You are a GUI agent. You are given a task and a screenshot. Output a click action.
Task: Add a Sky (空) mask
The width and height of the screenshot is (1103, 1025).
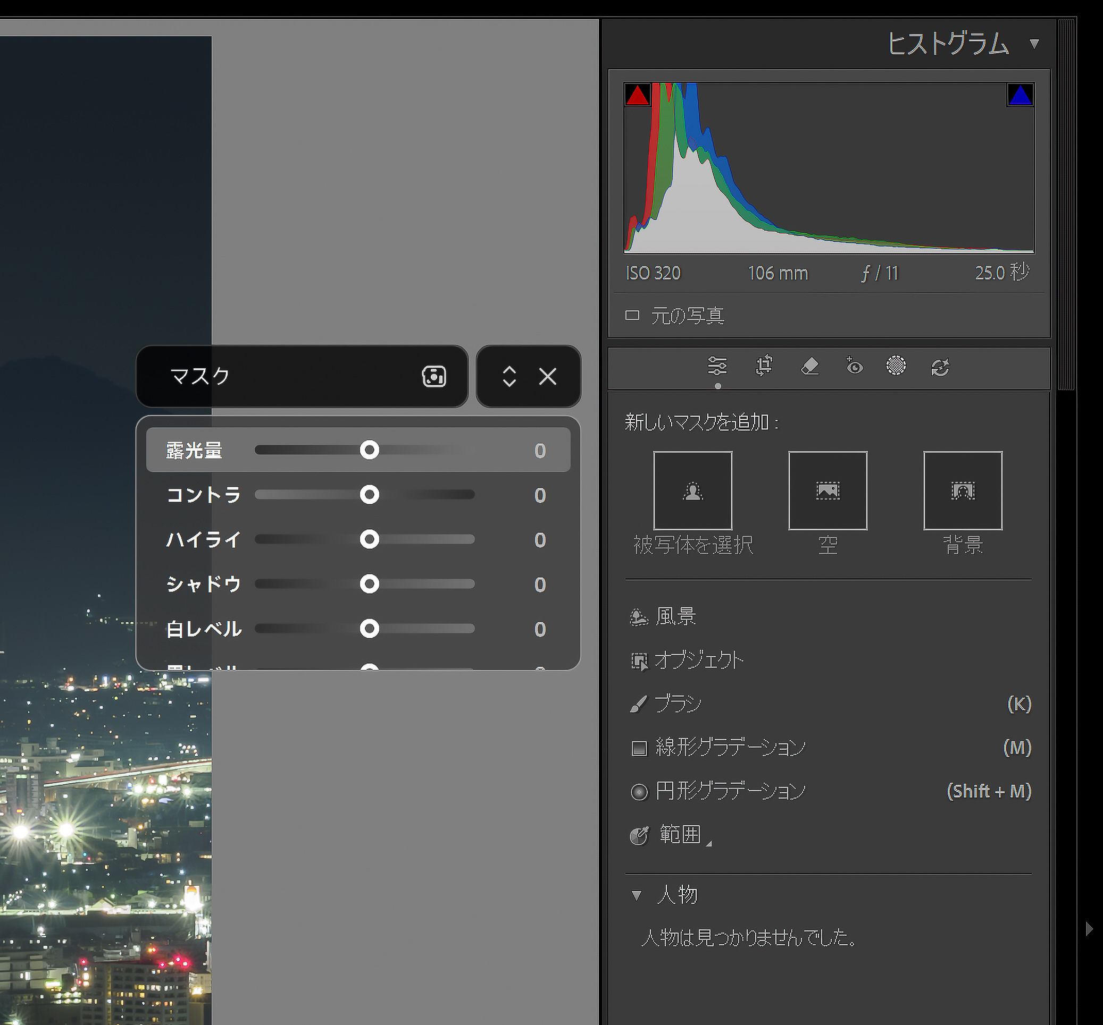coord(828,490)
